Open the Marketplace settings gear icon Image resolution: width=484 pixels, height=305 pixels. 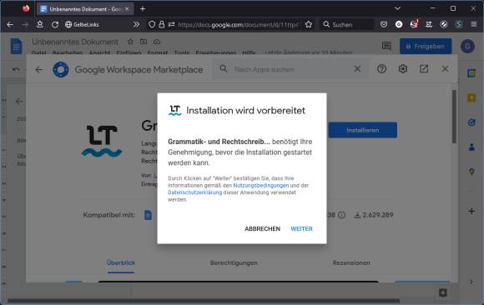[x=402, y=69]
